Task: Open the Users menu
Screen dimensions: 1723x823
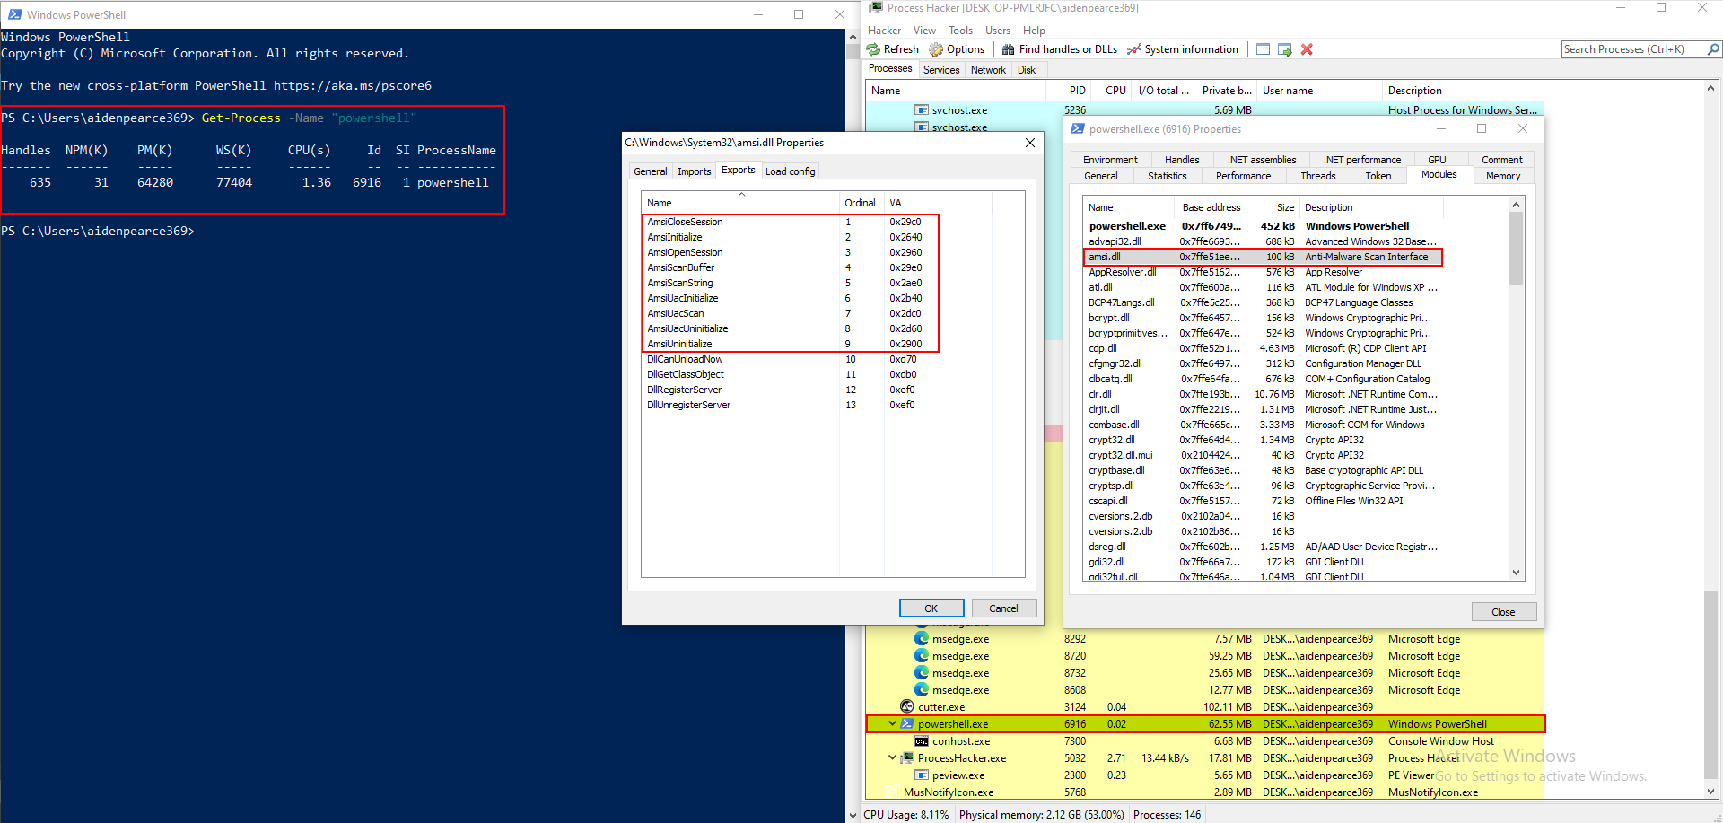Action: point(998,31)
